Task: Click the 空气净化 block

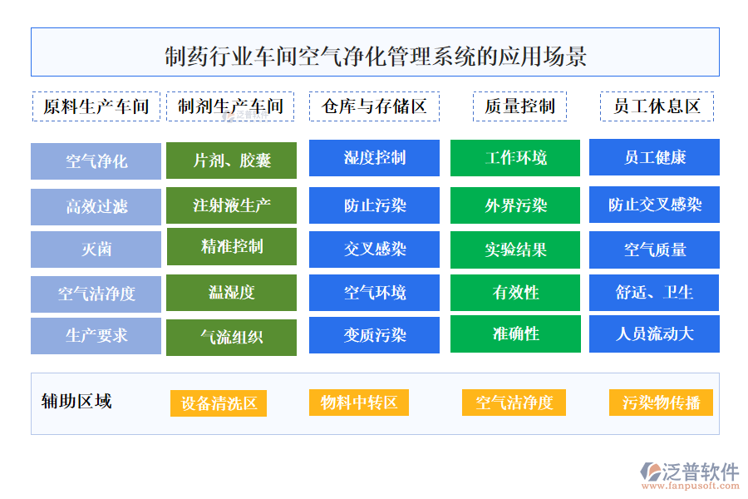Action: point(96,161)
